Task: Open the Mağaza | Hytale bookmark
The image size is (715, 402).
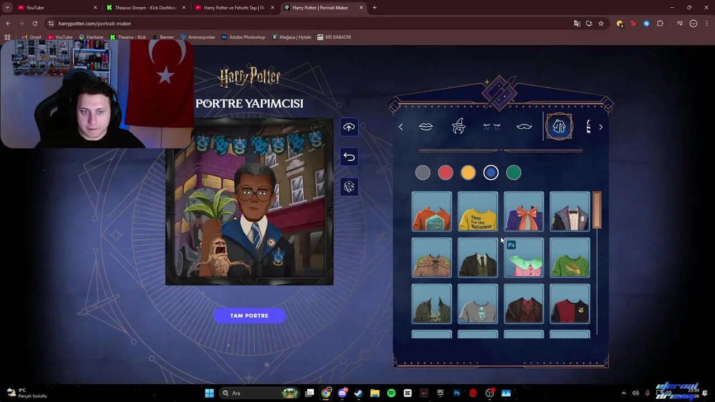Action: click(x=292, y=37)
